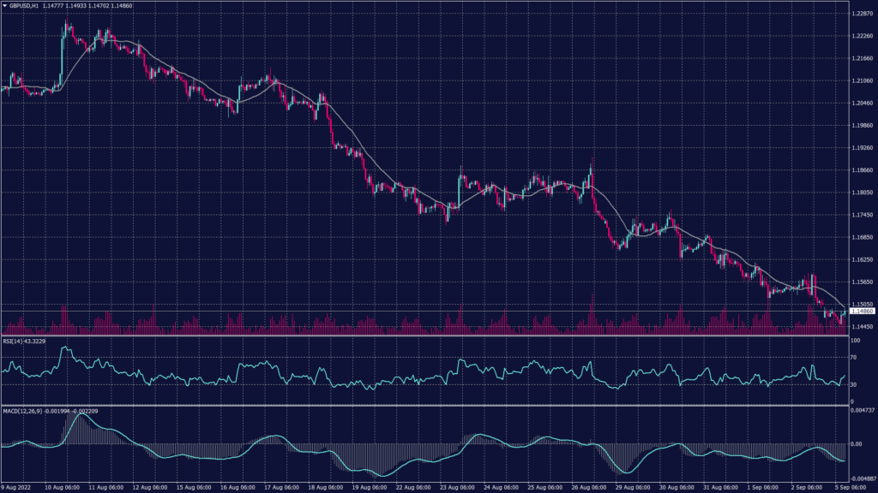Click the 0.00 level label on MACD scale
This screenshot has width=878, height=493.
(857, 444)
